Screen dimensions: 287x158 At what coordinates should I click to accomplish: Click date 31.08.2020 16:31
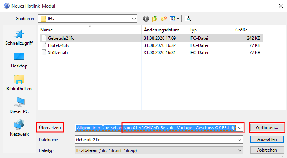tap(160, 53)
